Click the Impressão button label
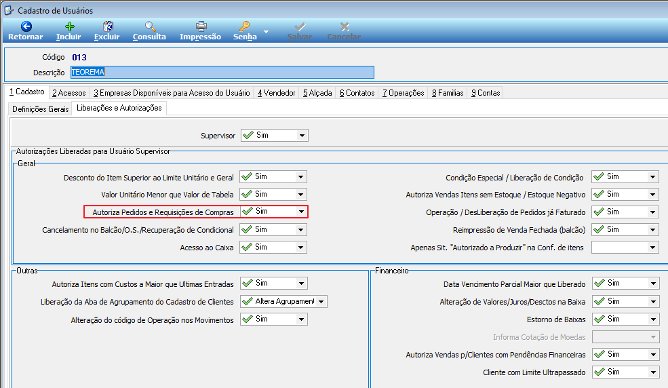 point(200,37)
